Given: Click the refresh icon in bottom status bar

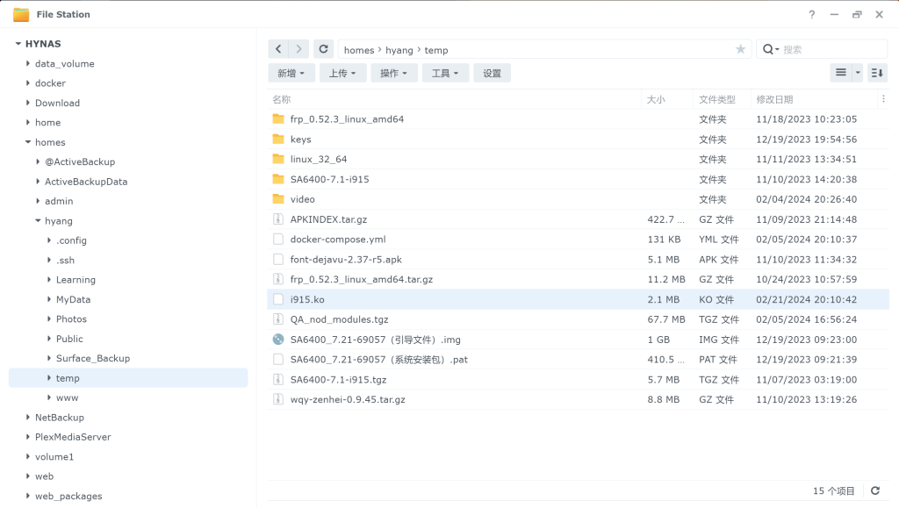Looking at the screenshot, I should click(874, 490).
